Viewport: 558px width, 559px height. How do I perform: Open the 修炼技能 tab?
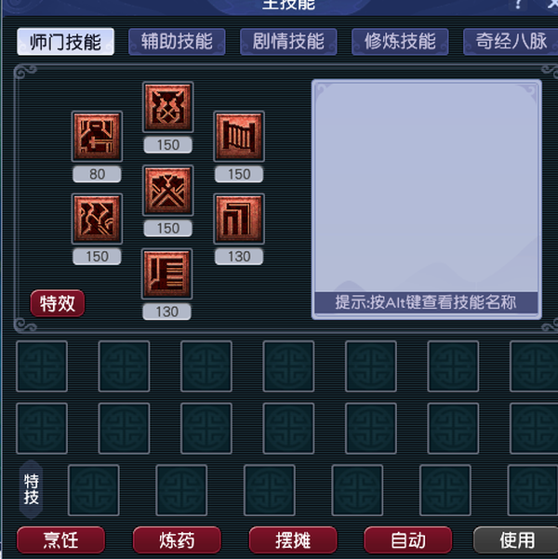pos(400,42)
